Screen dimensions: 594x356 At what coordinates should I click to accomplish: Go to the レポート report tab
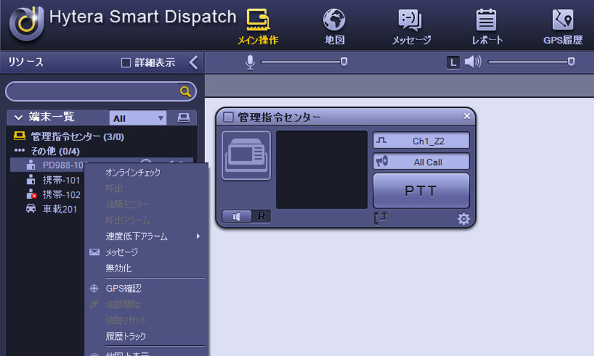coord(487,26)
